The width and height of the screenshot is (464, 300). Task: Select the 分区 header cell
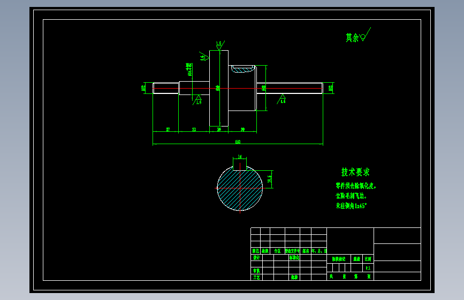(x=277, y=251)
